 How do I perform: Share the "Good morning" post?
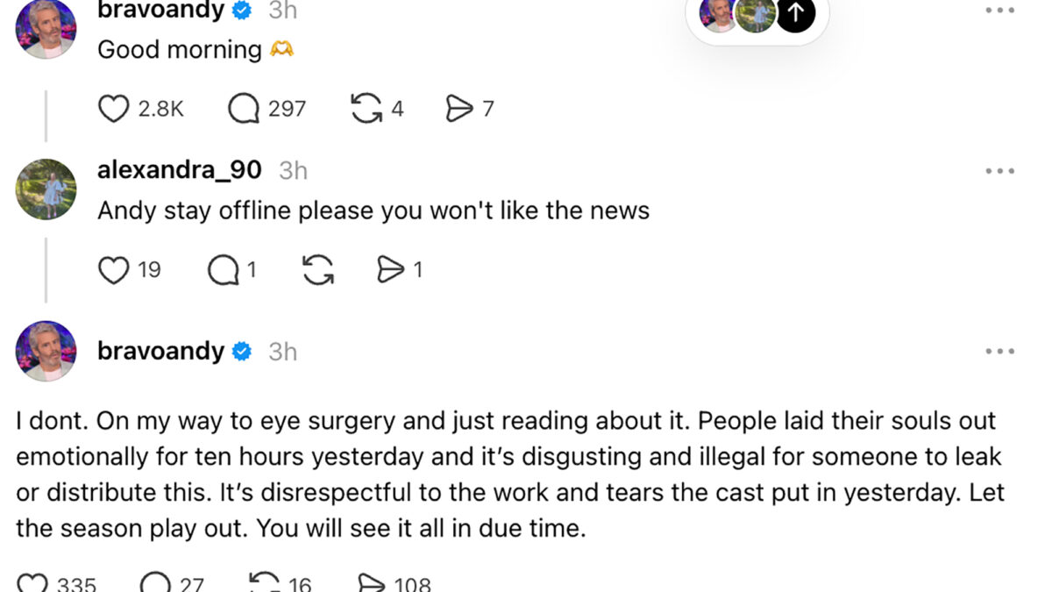459,109
